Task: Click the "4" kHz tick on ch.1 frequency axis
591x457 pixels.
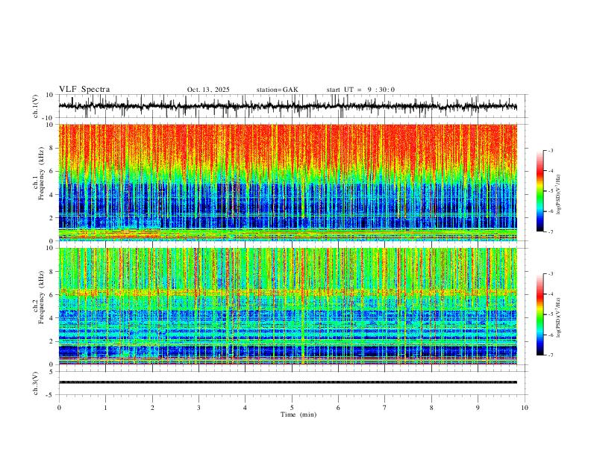Action: tap(51, 195)
